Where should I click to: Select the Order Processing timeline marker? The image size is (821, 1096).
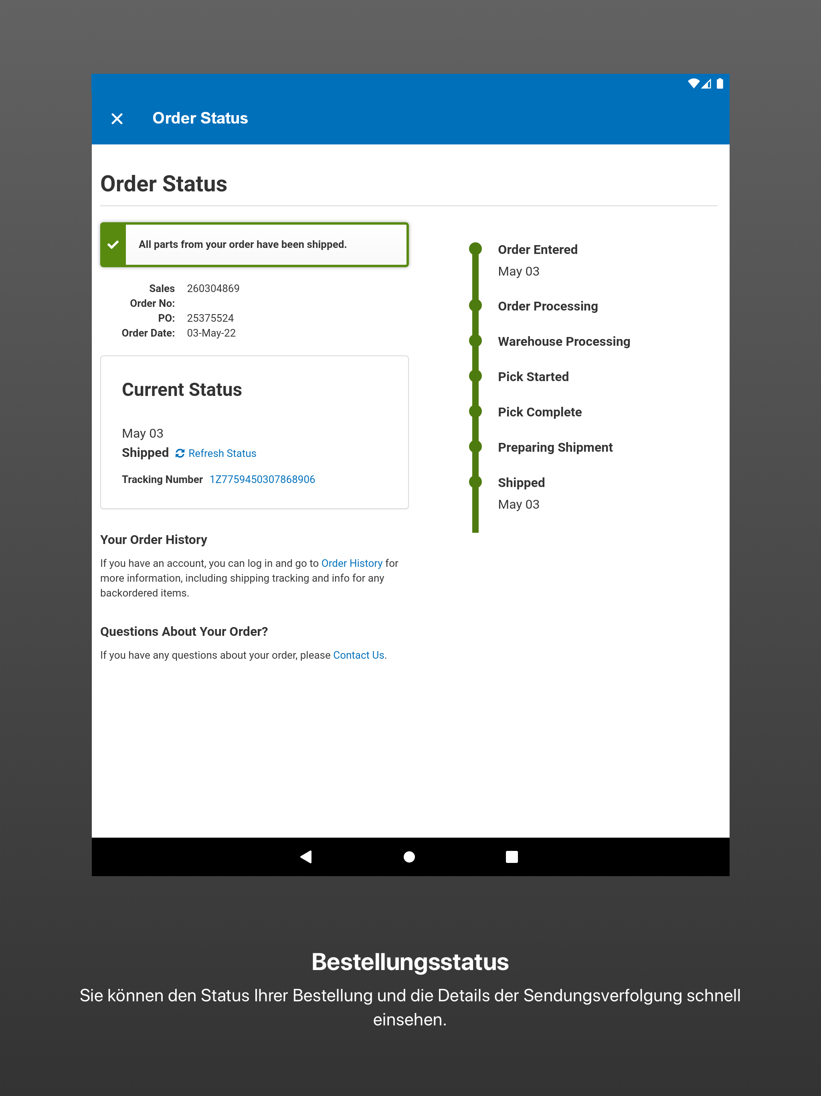475,305
